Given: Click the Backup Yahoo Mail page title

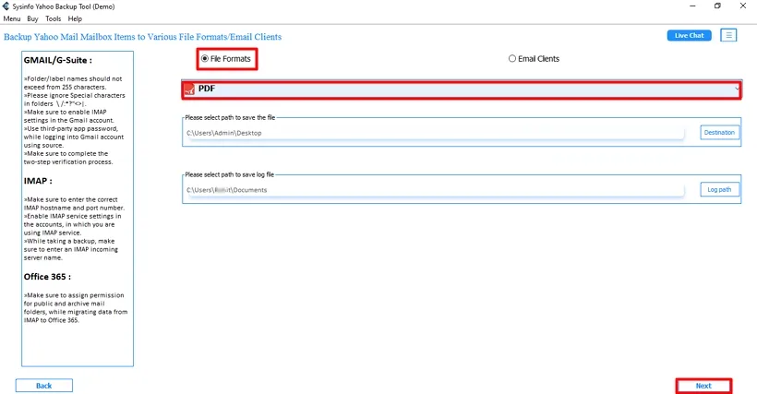Looking at the screenshot, I should (142, 37).
